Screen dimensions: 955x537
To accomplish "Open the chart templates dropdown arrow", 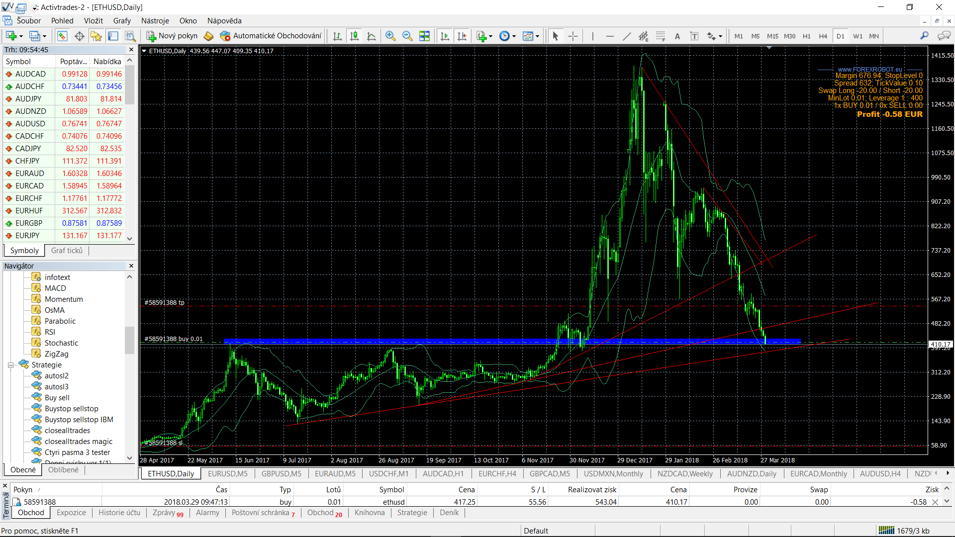I will [x=538, y=36].
